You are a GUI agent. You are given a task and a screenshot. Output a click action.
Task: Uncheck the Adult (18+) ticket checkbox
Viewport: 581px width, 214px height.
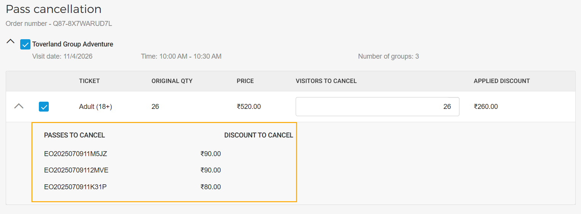(x=44, y=107)
